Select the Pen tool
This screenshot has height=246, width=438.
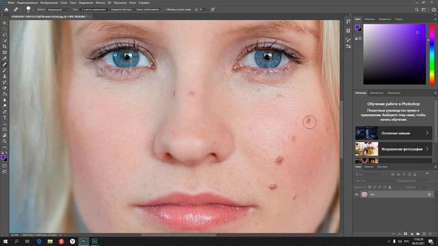5,111
